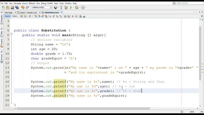204x115 pixels.
Task: Click in the Search (Ctrl+I) field
Action: click(190, 3)
